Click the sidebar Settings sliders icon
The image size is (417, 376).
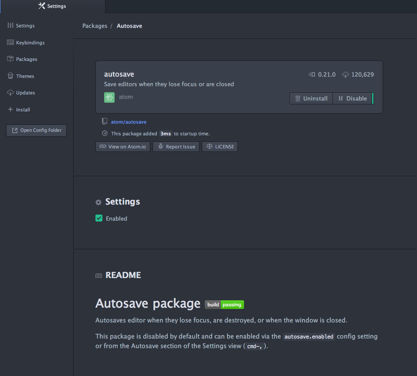(10, 25)
